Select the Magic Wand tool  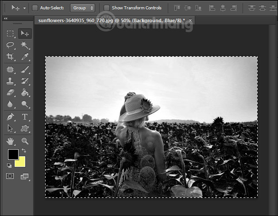[25, 45]
